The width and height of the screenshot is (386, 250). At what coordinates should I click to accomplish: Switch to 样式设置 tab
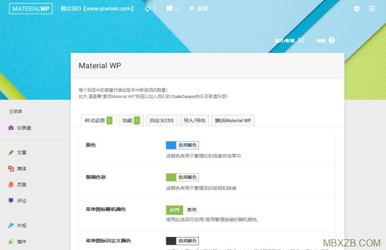99,121
